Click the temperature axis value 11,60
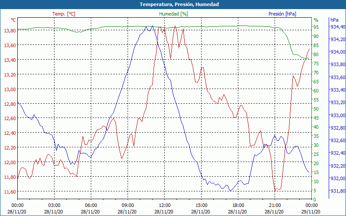346x216 pixels. pyautogui.click(x=10, y=191)
